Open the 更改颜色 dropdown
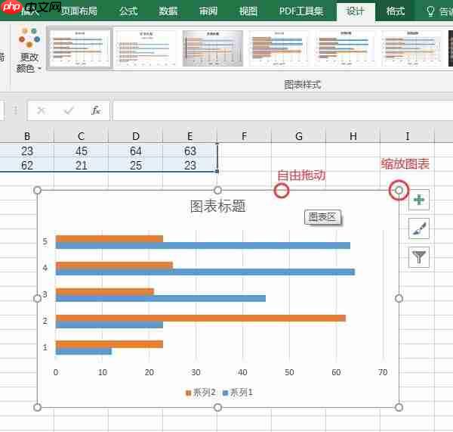 click(29, 50)
